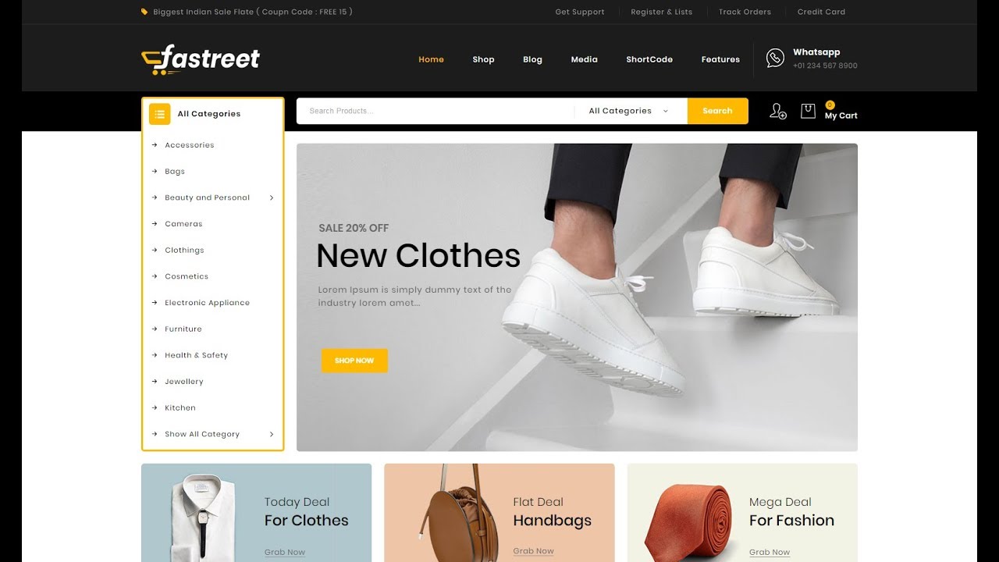
Task: Open the shopping bag cart icon
Action: (808, 111)
